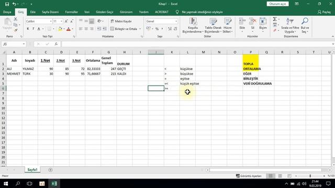Open Quick Access Toolbar customize arrow
The height and width of the screenshot is (188, 335).
point(31,4)
